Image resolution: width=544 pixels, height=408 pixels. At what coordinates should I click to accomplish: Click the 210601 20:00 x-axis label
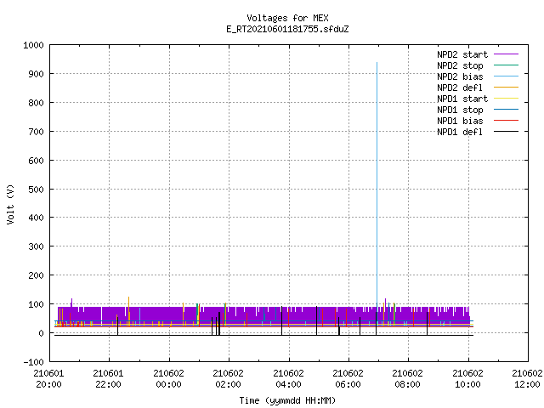pyautogui.click(x=48, y=379)
